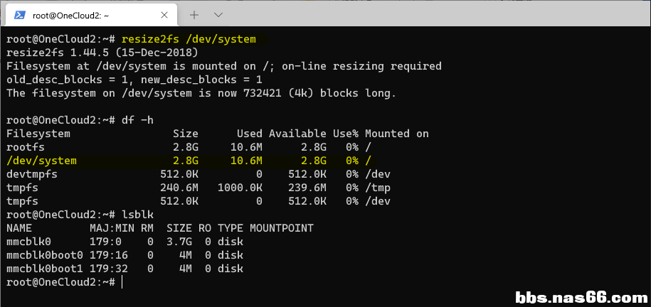Close the root@OneCloud2 tab

click(164, 14)
